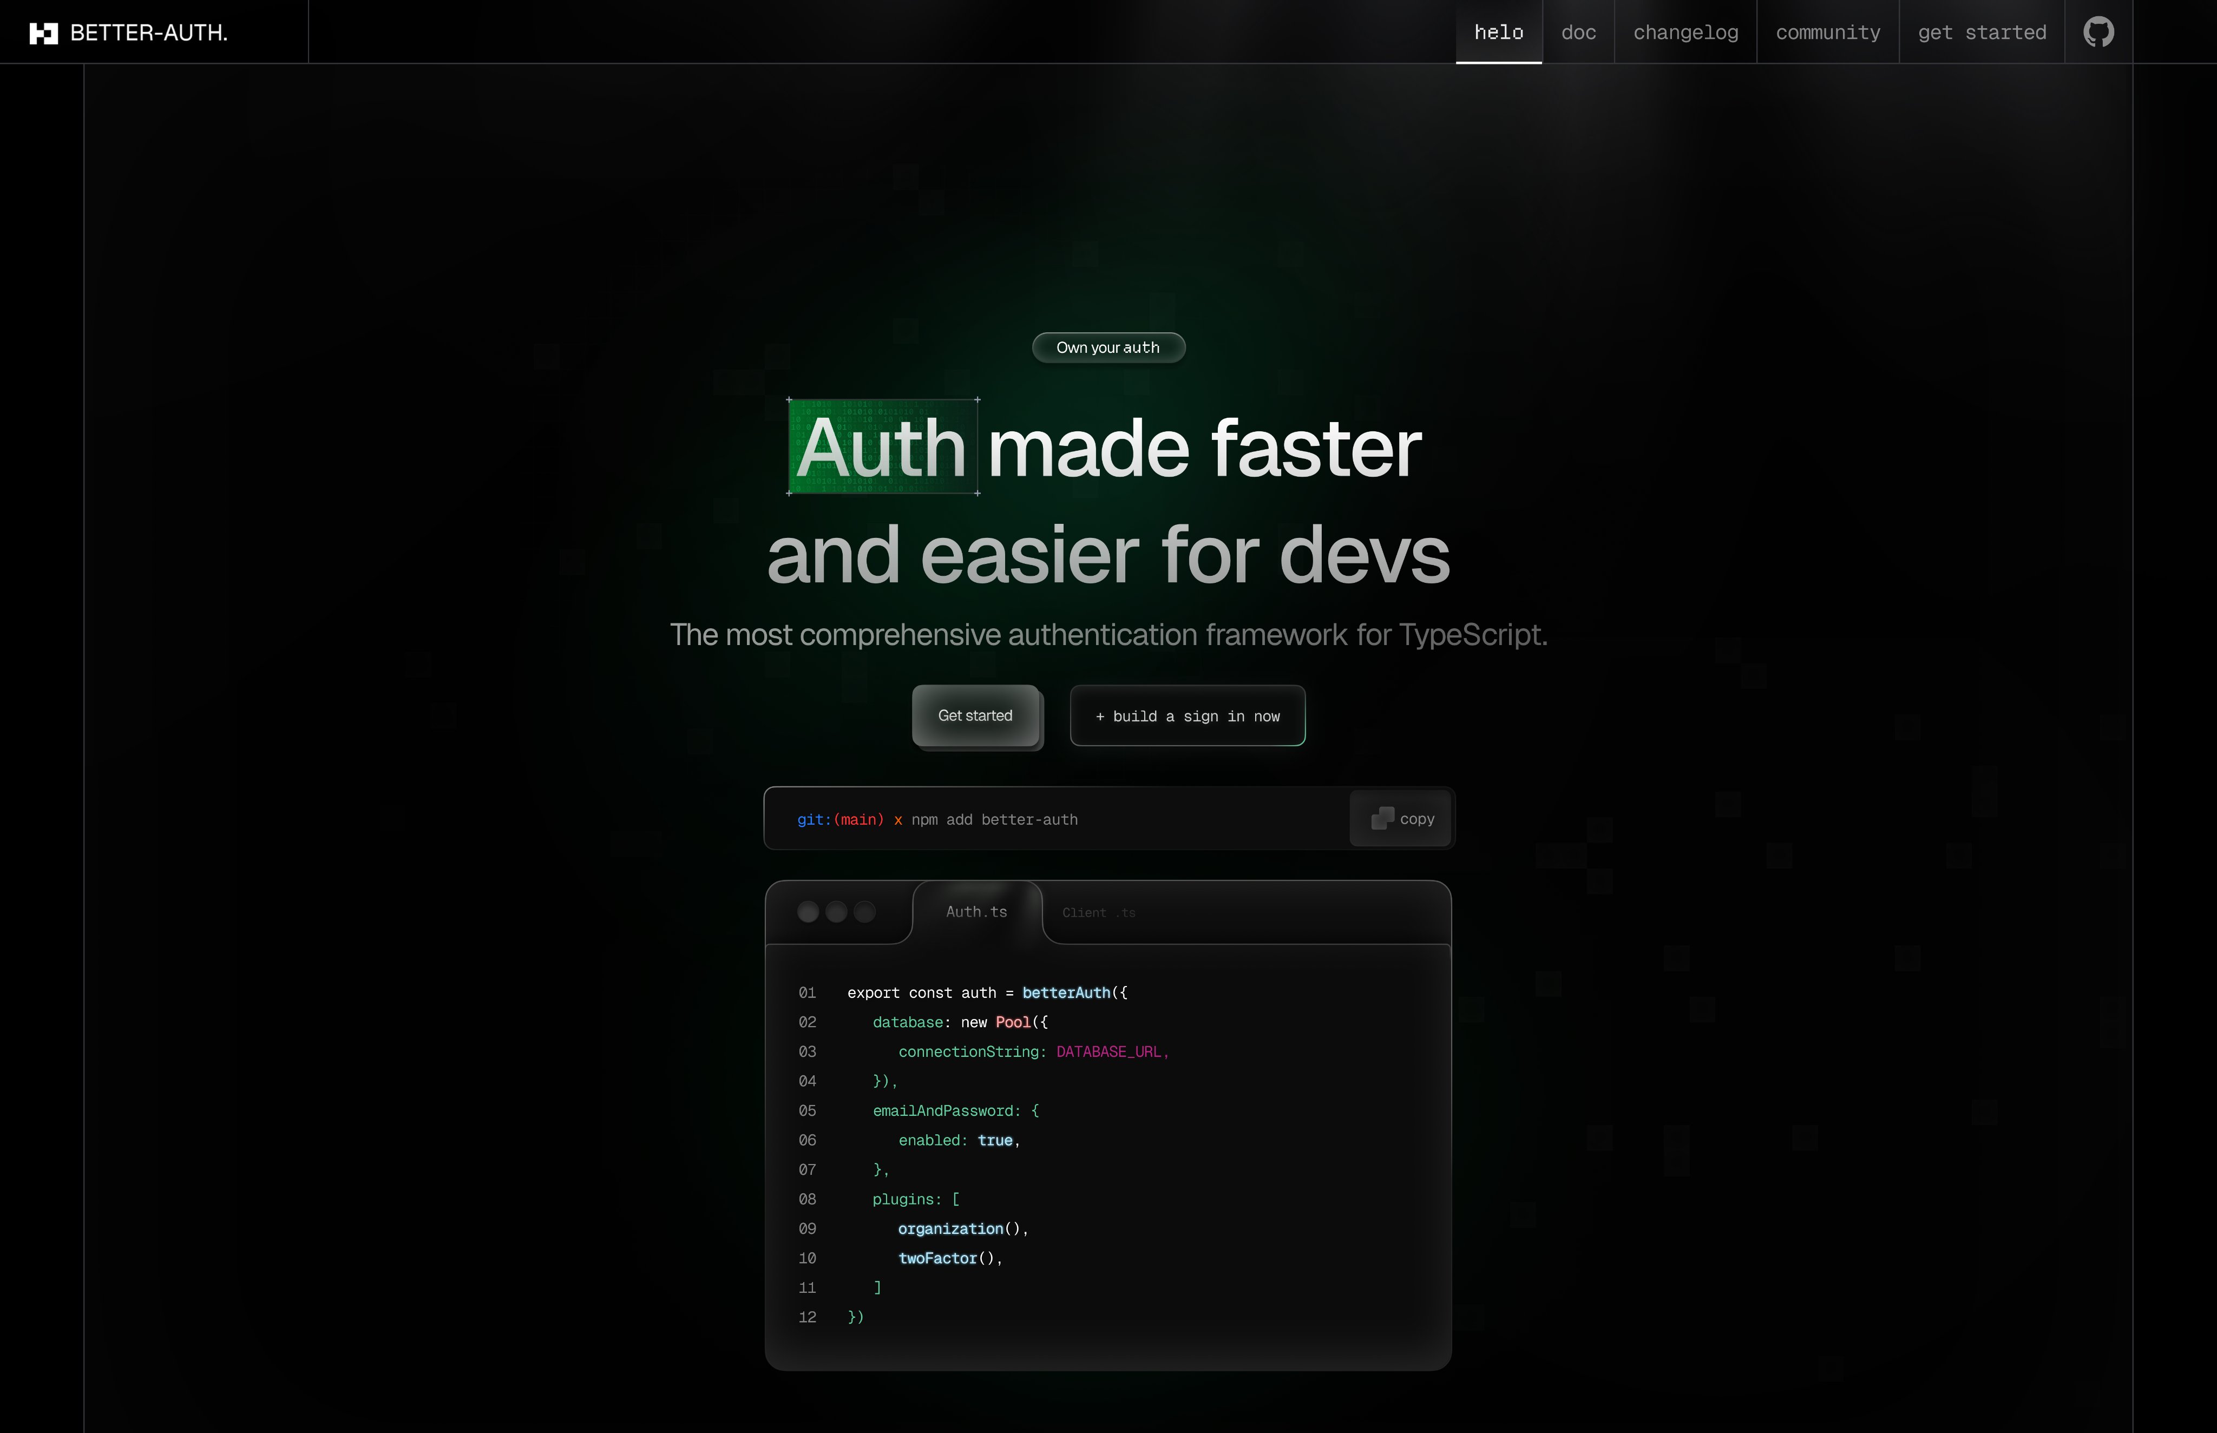The width and height of the screenshot is (2217, 1433).
Task: Switch to the Auth.ts file tab
Action: pos(976,912)
